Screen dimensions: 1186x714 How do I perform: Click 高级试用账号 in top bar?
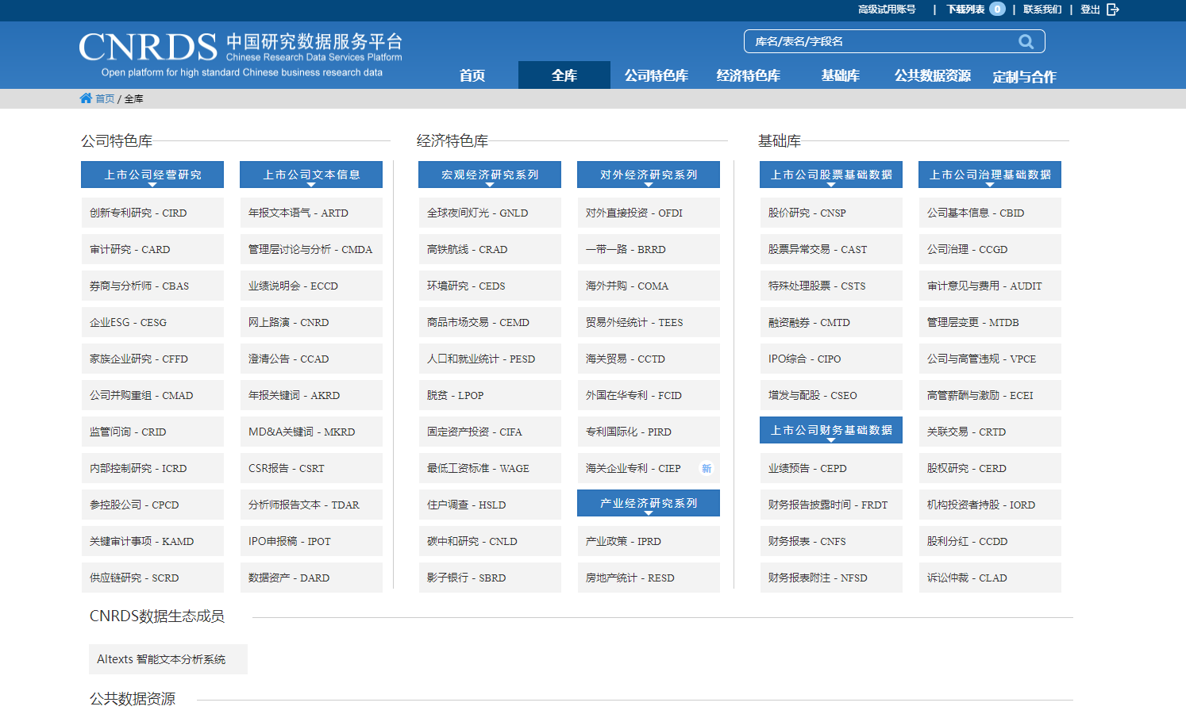[x=887, y=10]
